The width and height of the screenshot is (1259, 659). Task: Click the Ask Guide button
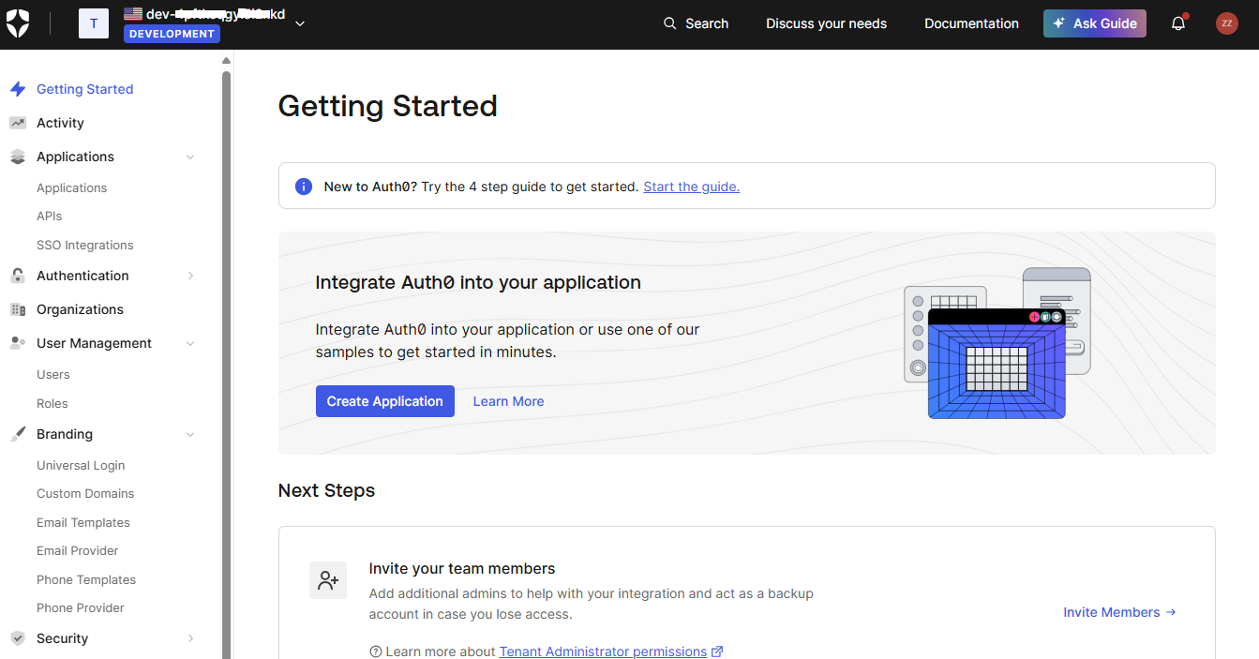coord(1094,23)
